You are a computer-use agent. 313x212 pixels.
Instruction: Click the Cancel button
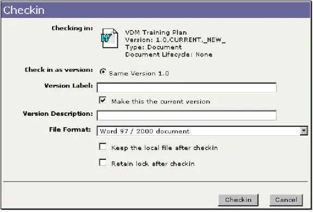(x=286, y=200)
